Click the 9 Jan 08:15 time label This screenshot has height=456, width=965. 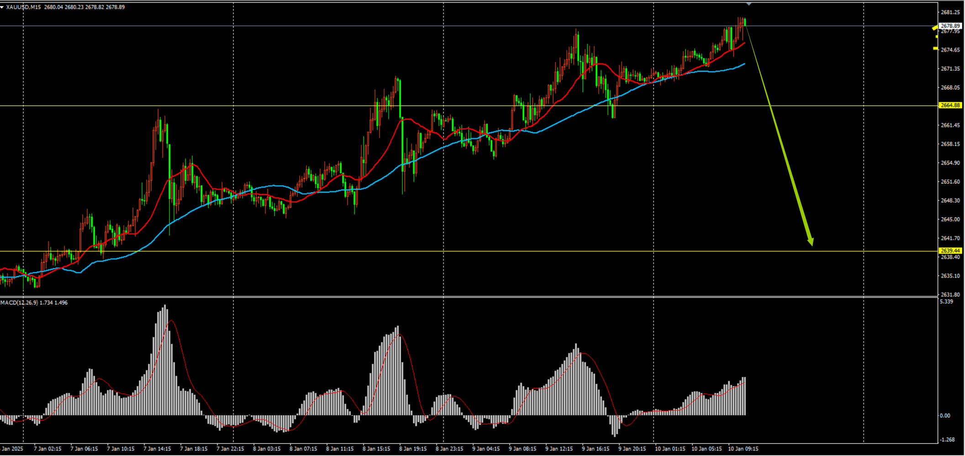point(523,449)
